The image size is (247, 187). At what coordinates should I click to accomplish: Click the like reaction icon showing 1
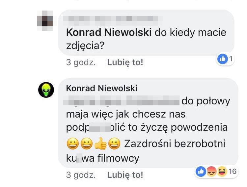(222, 59)
